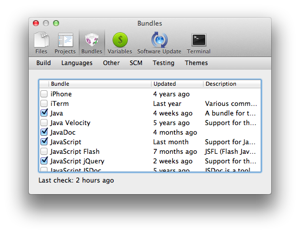Select the JavaScript Flash row

pyautogui.click(x=150, y=151)
